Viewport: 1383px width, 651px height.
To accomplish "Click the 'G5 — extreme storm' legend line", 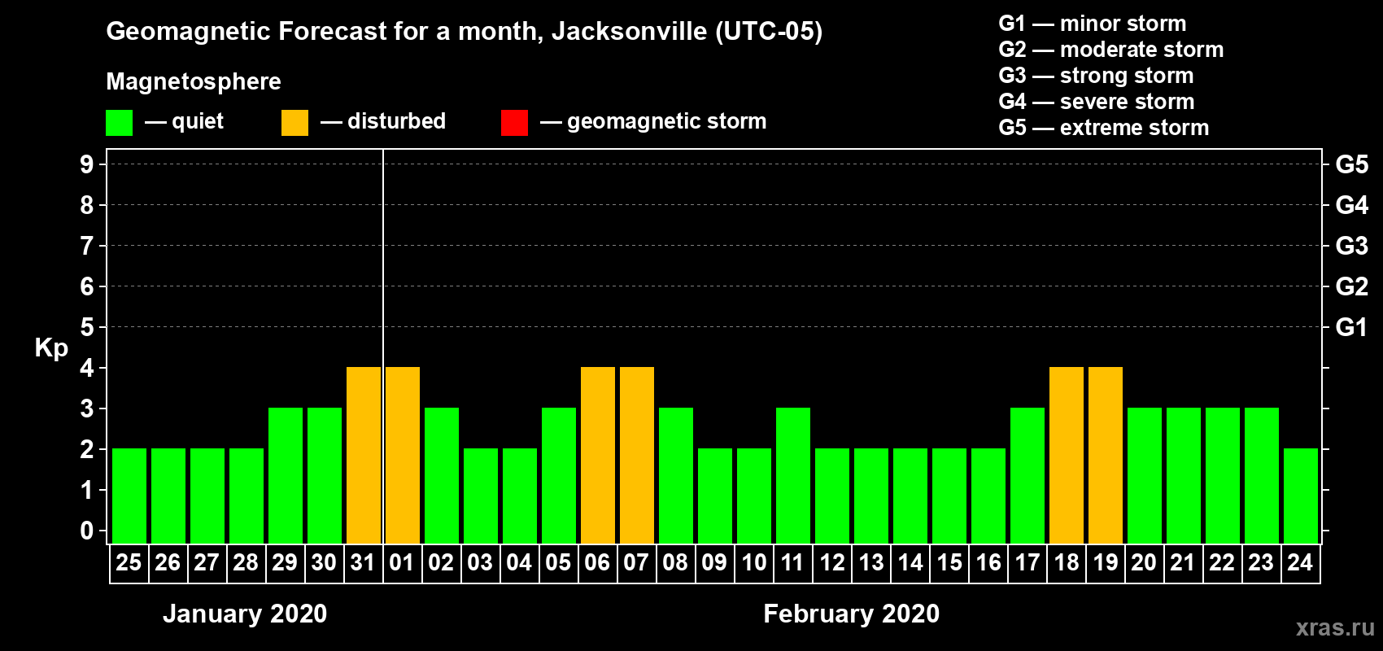I will click(x=1103, y=128).
